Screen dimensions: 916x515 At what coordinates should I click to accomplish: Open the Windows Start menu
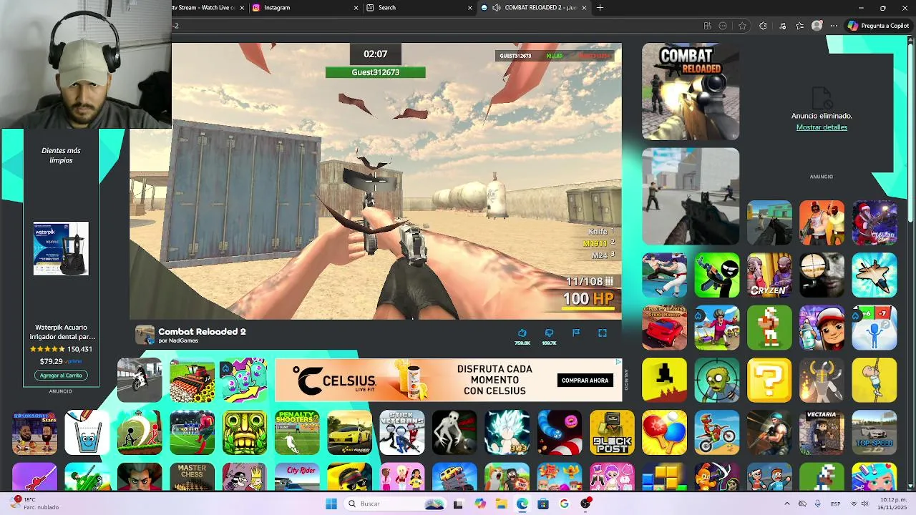331,504
